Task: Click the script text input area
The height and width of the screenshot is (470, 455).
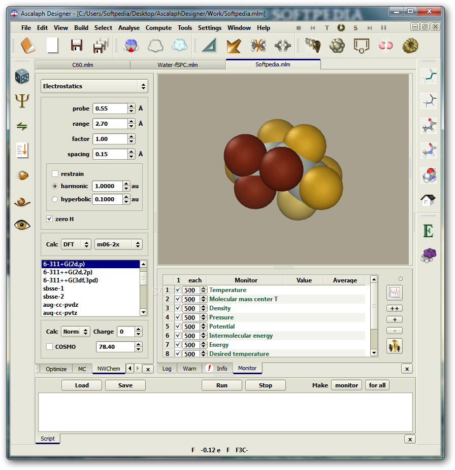Action: [225, 412]
